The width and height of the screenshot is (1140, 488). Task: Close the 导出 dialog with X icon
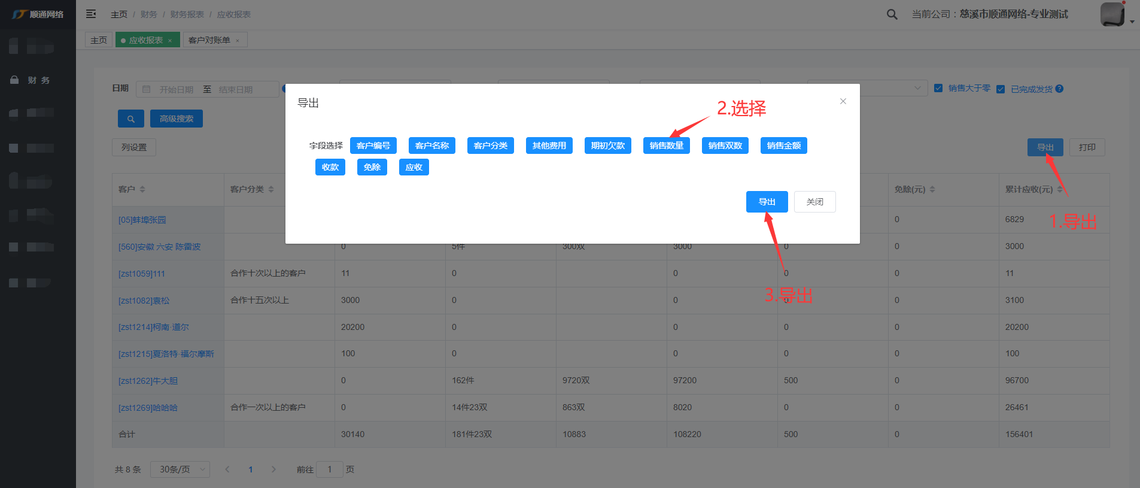[x=843, y=101]
